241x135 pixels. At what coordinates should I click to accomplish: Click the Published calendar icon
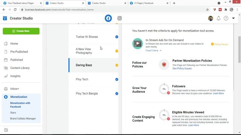click(x=6, y=60)
